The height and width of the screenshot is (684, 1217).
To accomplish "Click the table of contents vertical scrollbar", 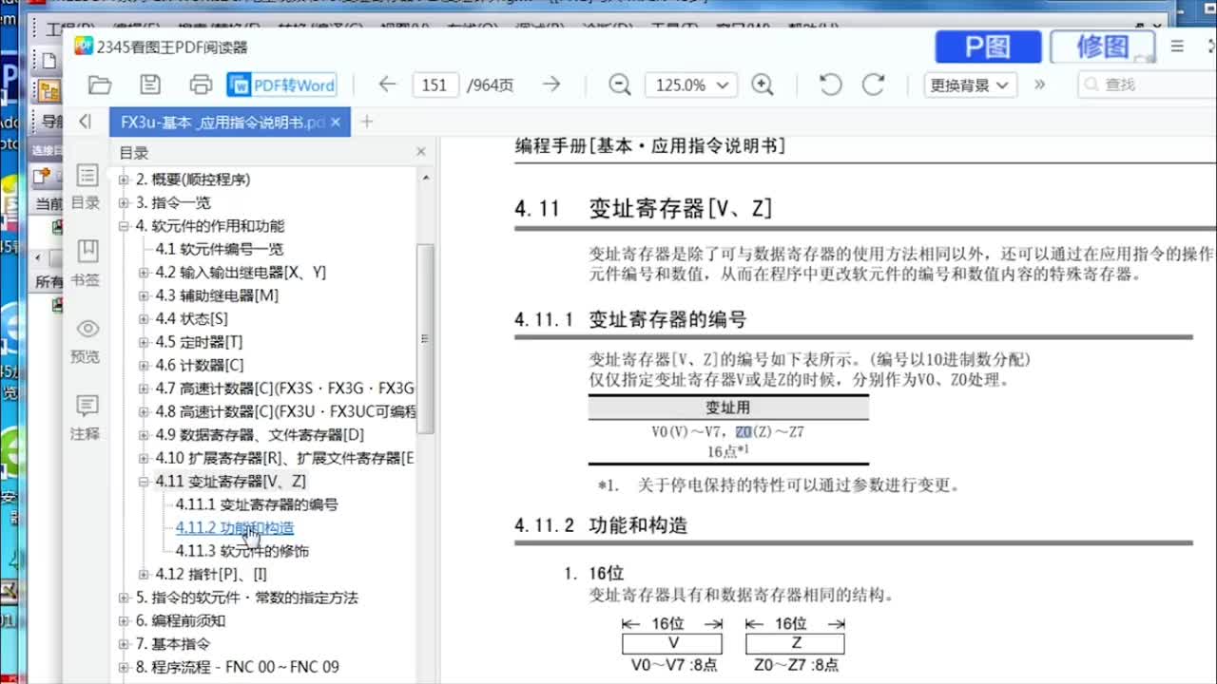I will 425,337.
